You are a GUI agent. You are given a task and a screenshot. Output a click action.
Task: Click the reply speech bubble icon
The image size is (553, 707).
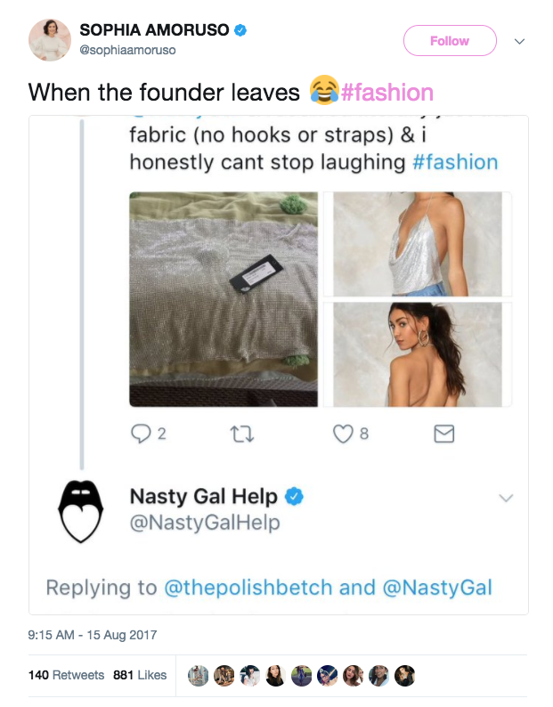point(141,434)
